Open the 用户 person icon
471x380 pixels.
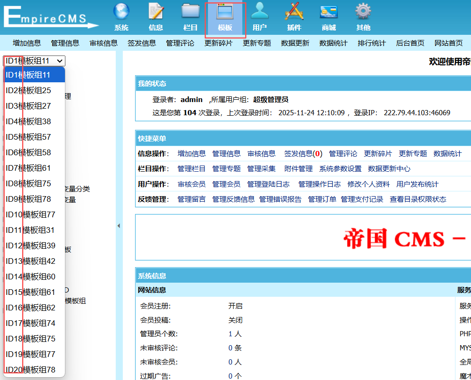click(x=260, y=12)
